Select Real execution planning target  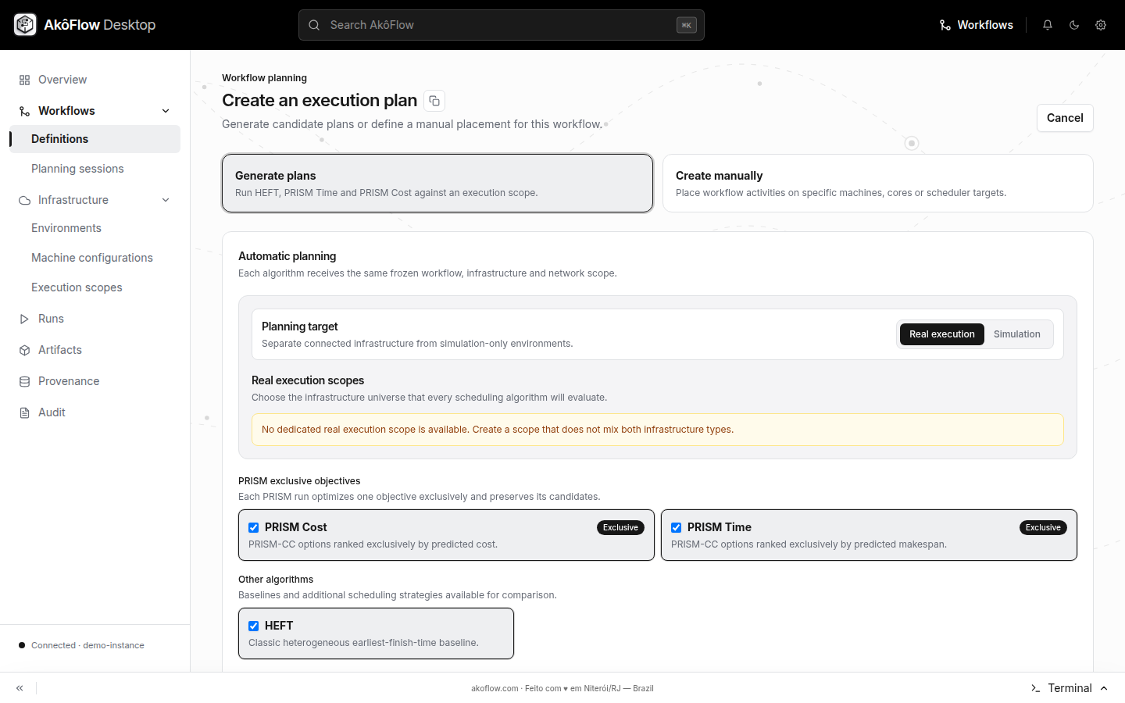click(941, 334)
